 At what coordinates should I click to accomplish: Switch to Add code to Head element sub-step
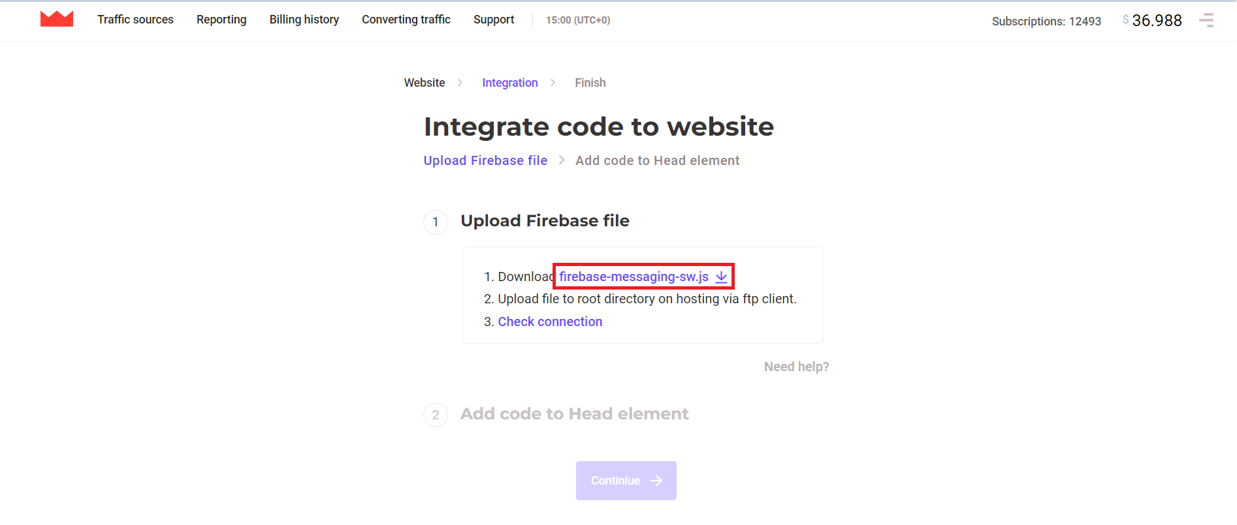[657, 160]
